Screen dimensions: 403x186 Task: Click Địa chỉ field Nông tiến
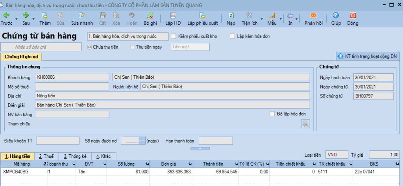click(x=172, y=96)
